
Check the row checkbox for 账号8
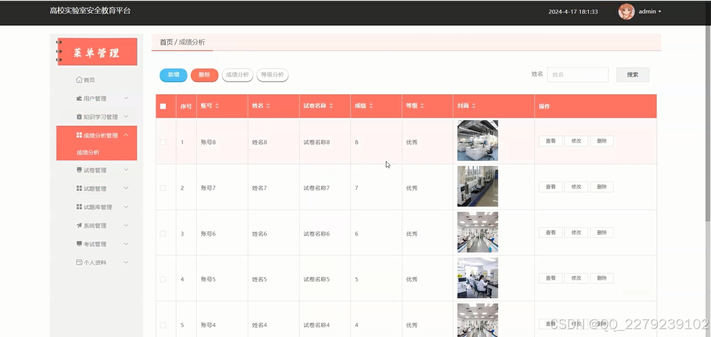pos(162,142)
